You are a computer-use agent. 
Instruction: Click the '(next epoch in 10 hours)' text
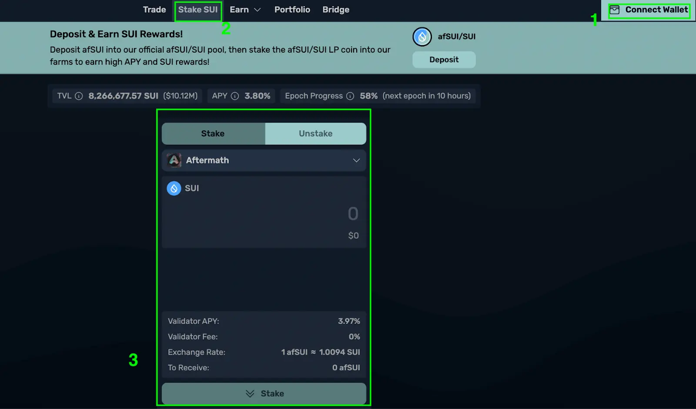coord(427,96)
